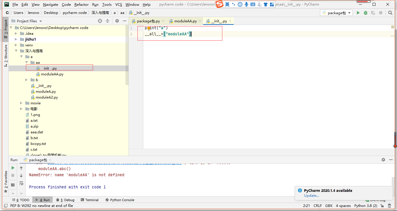Click up-arrow to previous stack frame in Run panel

coord(21,168)
